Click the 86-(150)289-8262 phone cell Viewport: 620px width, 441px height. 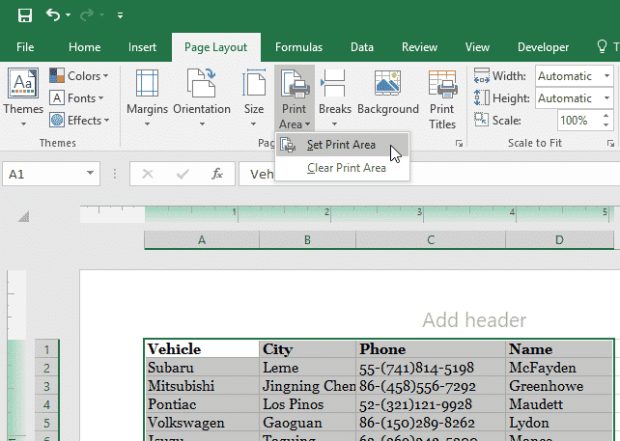click(x=431, y=423)
